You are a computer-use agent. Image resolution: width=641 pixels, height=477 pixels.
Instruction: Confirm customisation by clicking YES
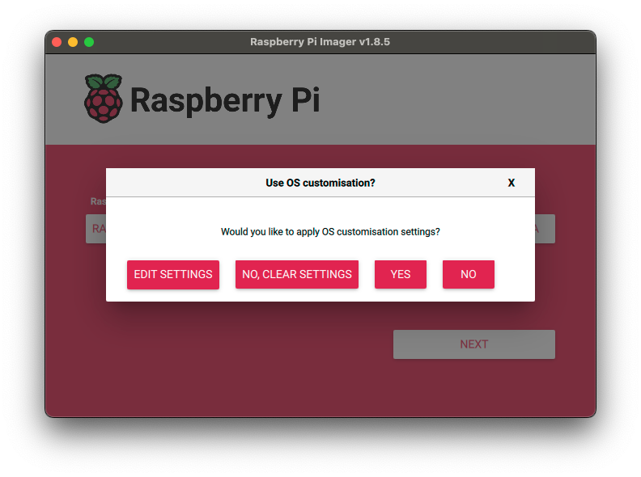click(401, 274)
